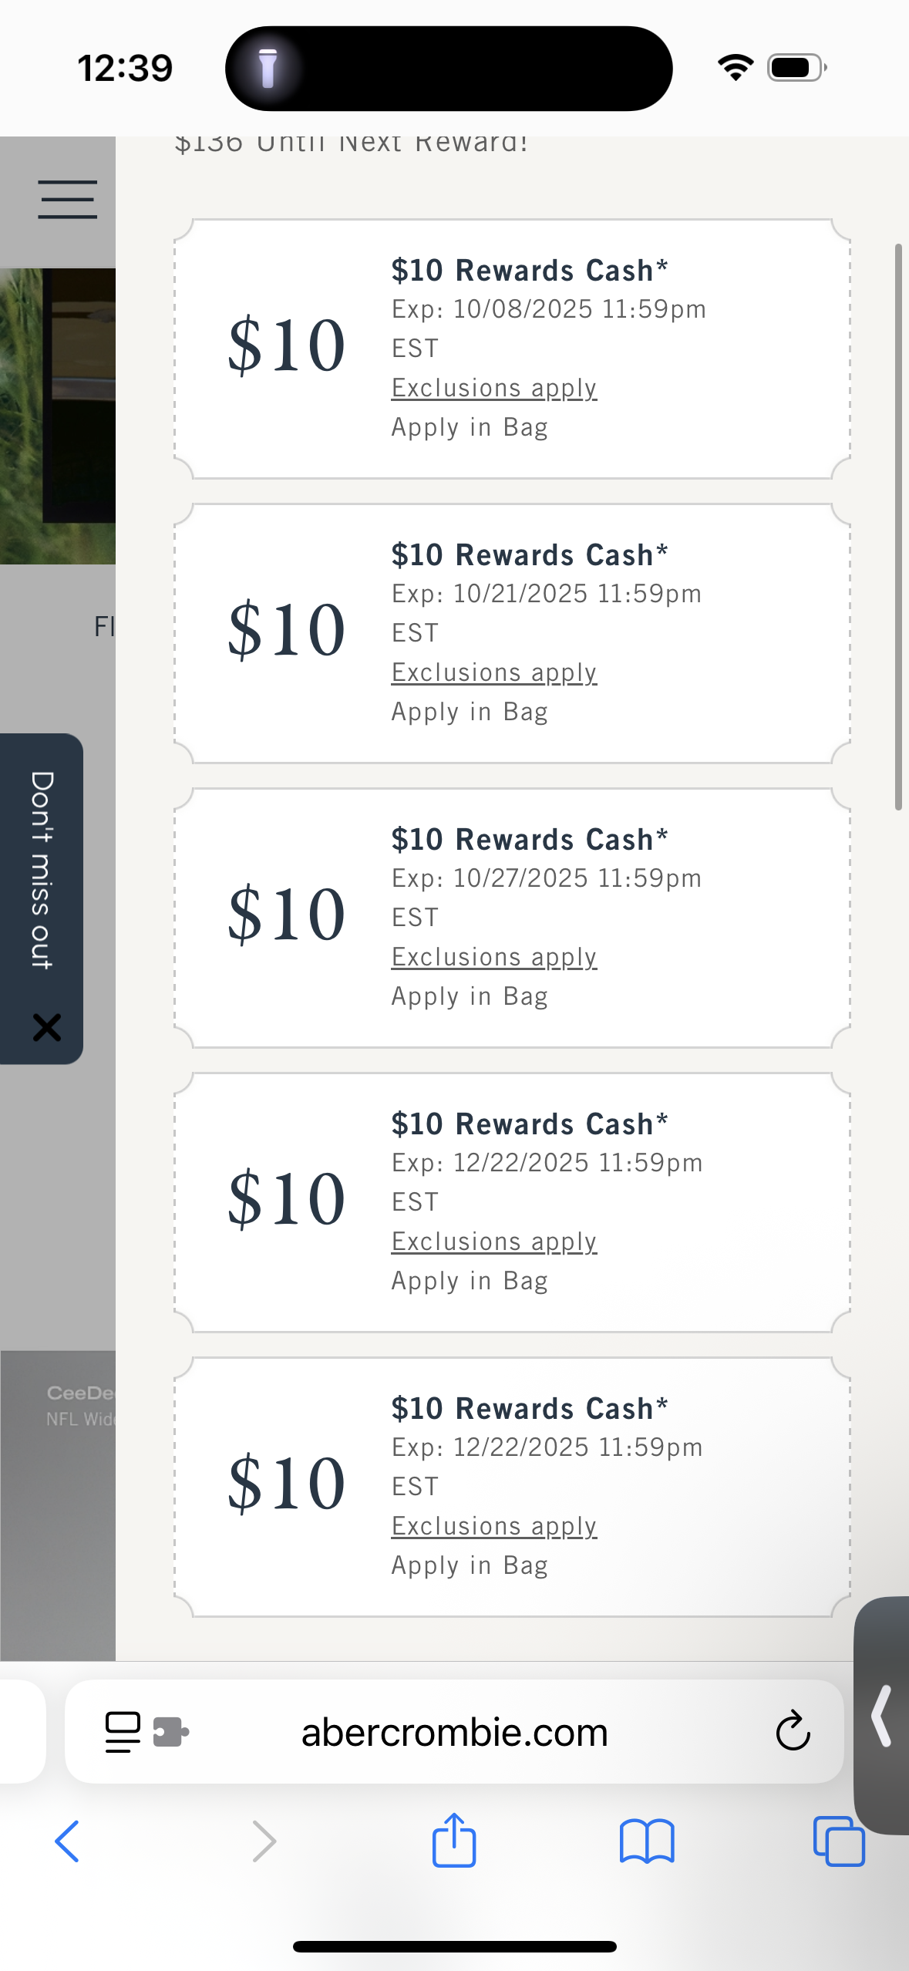Click the rewards panel vertical scrollbar
Screen dimensions: 909x1971
click(898, 527)
